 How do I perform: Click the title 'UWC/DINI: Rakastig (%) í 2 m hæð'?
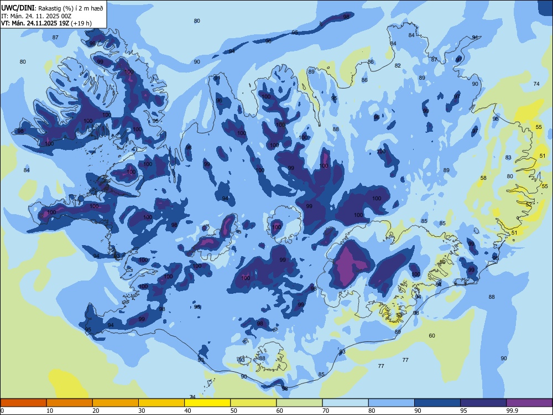point(52,8)
